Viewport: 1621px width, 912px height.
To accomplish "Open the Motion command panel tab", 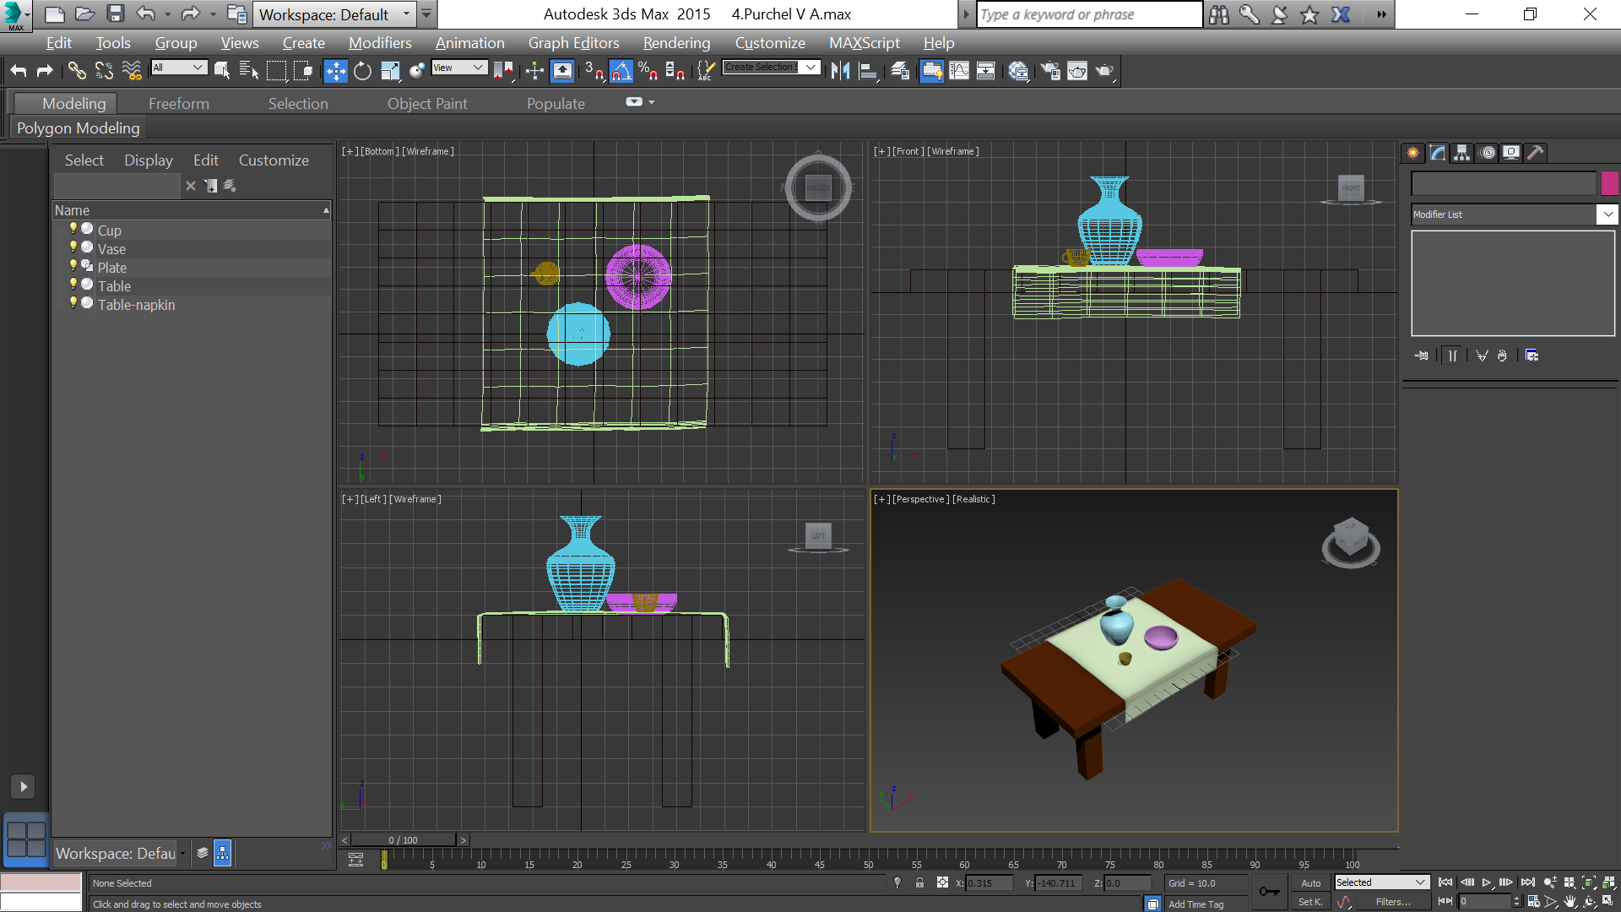I will pos(1488,153).
